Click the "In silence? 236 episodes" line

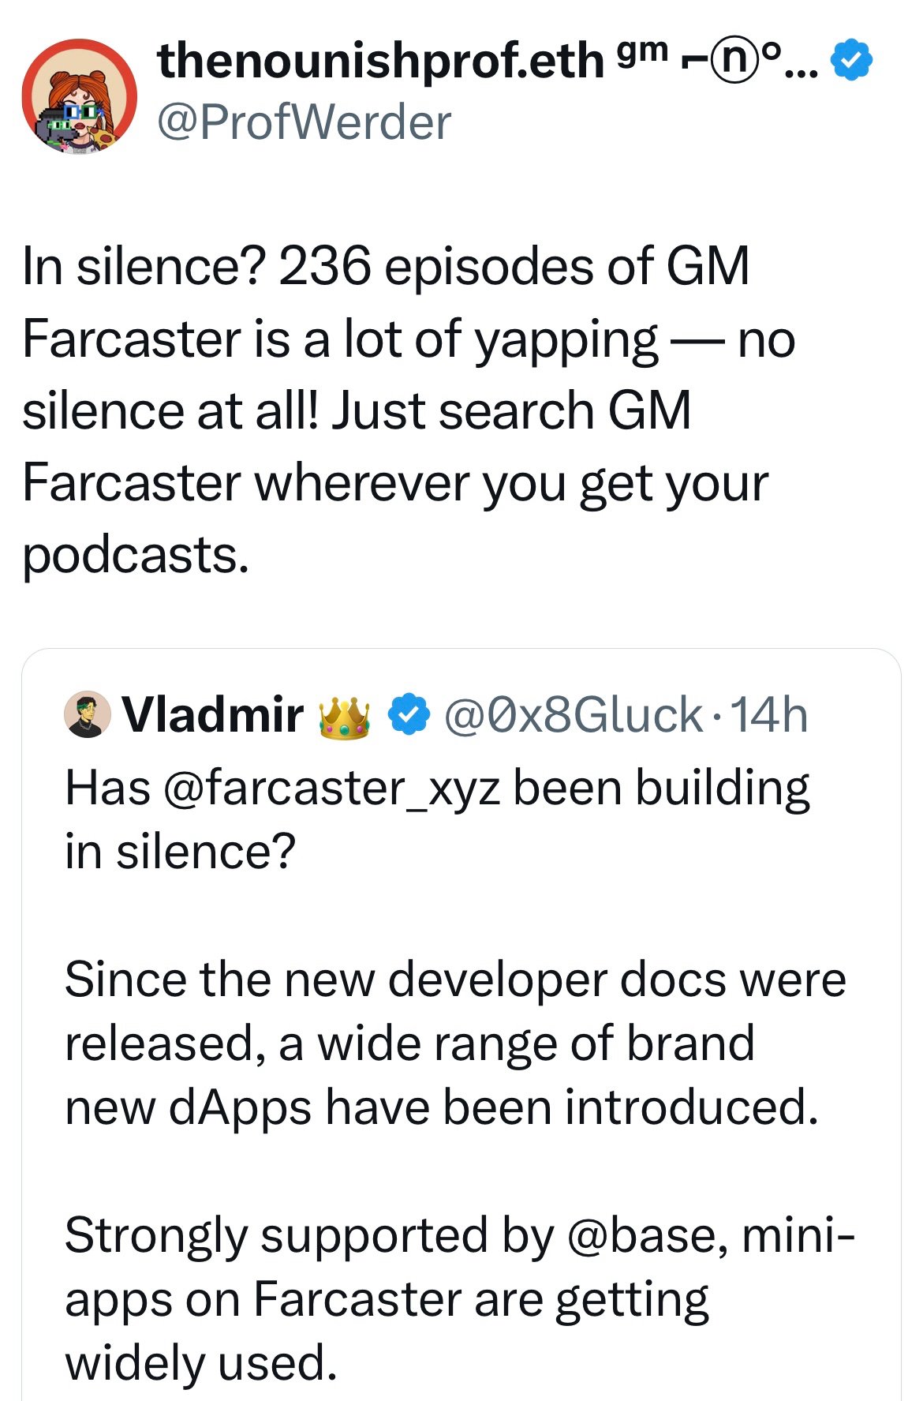[385, 267]
